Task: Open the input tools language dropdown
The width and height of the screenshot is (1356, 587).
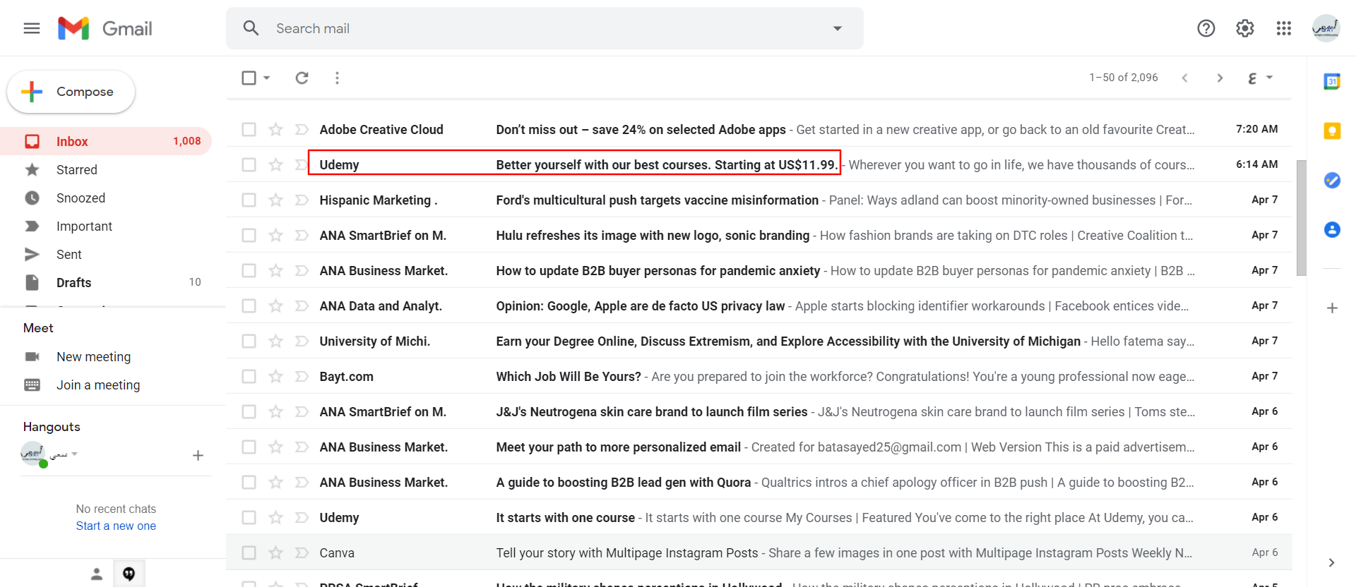Action: click(1269, 78)
